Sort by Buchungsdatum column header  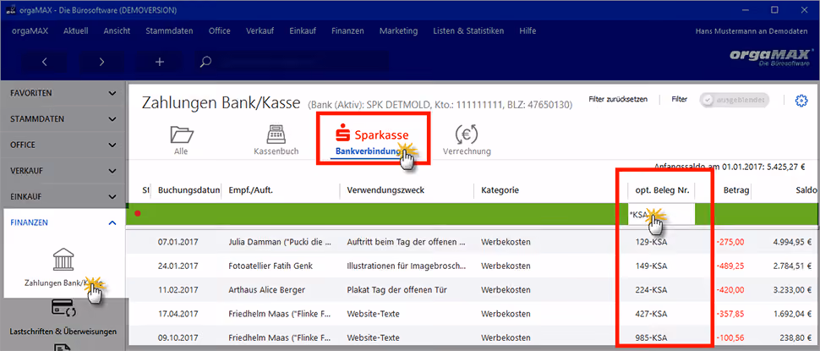click(188, 190)
